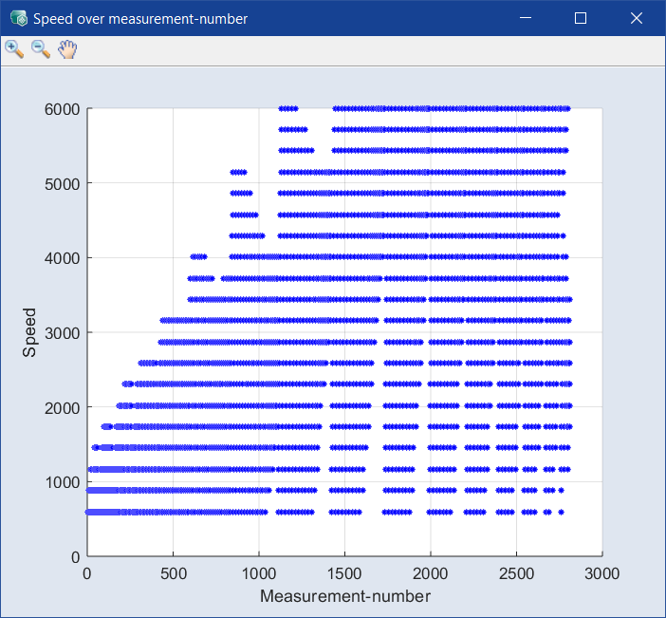
Task: Click the 1000 y-axis tick label
Action: click(x=62, y=482)
